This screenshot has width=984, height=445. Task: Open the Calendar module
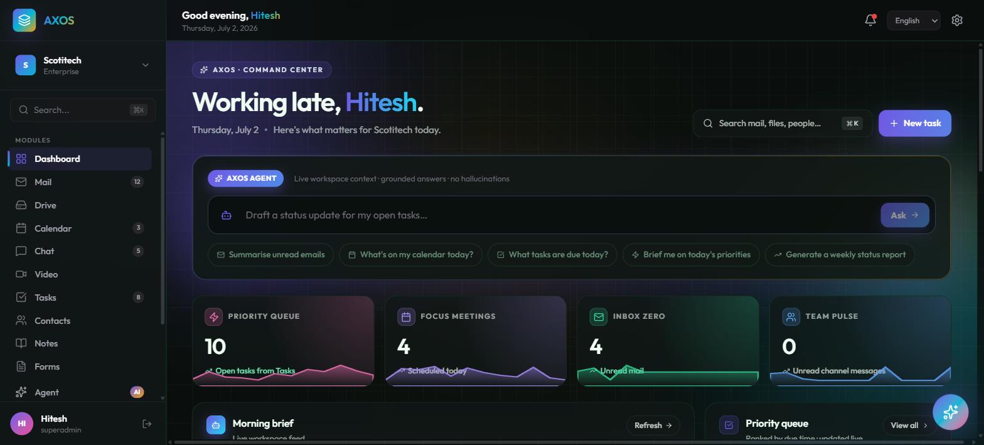click(80, 228)
